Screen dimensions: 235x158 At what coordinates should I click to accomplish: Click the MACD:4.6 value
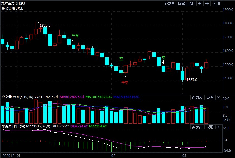[x=98, y=126]
